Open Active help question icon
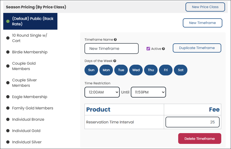 (x=163, y=49)
